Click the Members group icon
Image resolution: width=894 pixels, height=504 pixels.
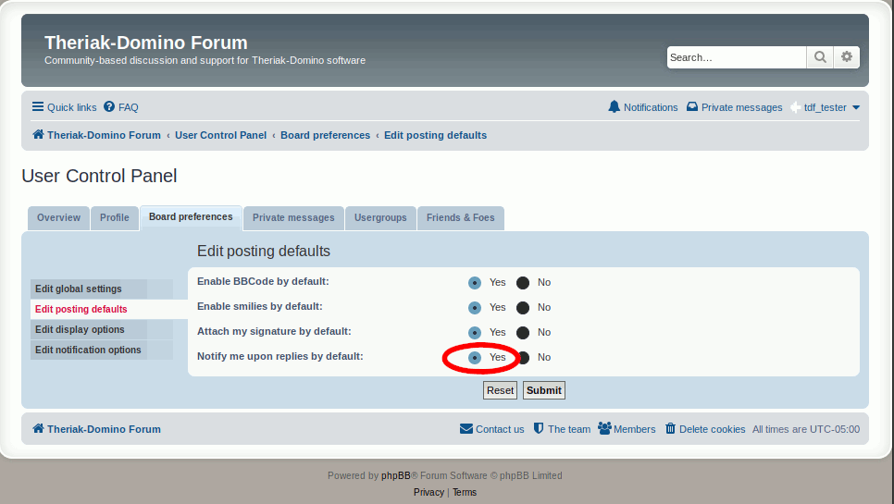[x=604, y=429]
